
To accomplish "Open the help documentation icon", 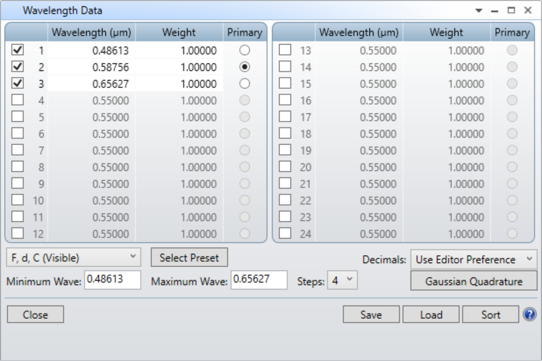I will tap(531, 314).
